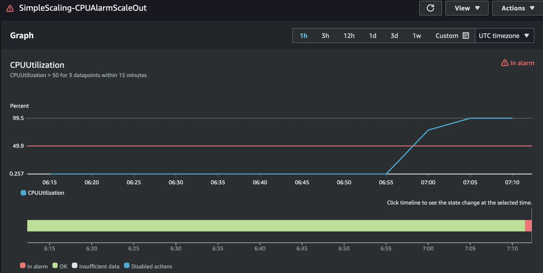Click the 06:55 graph axis label
Screen dimensions: 543x273
click(x=386, y=182)
